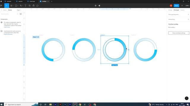This screenshot has height=106, width=190.
Task: Select the fourth ring in Frame 4
Action: (145, 50)
